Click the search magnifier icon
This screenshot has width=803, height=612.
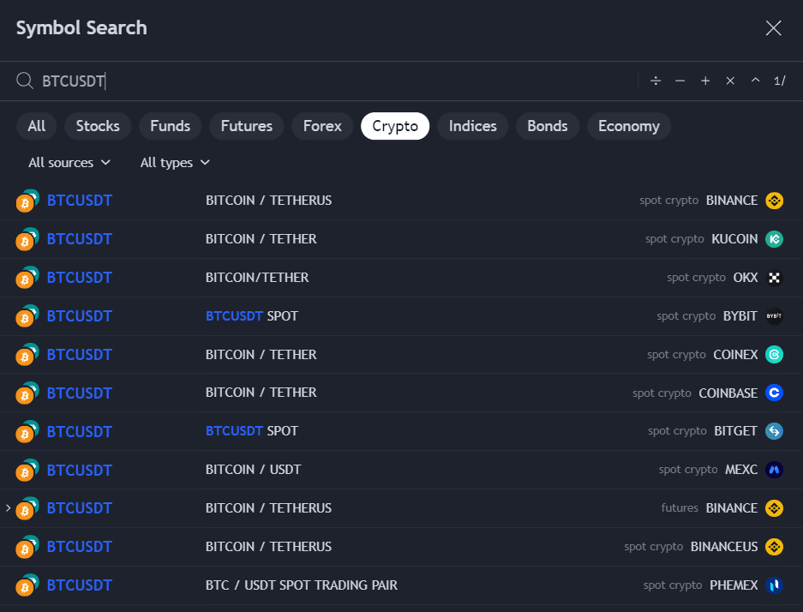25,81
